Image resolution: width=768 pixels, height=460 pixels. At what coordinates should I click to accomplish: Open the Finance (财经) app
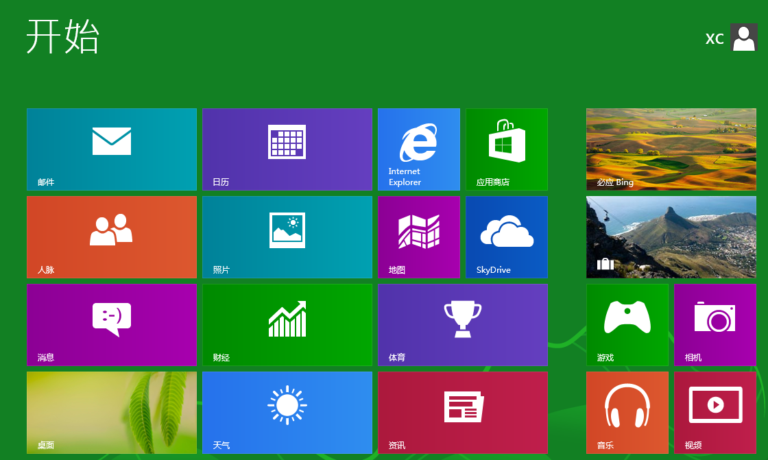pyautogui.click(x=287, y=324)
